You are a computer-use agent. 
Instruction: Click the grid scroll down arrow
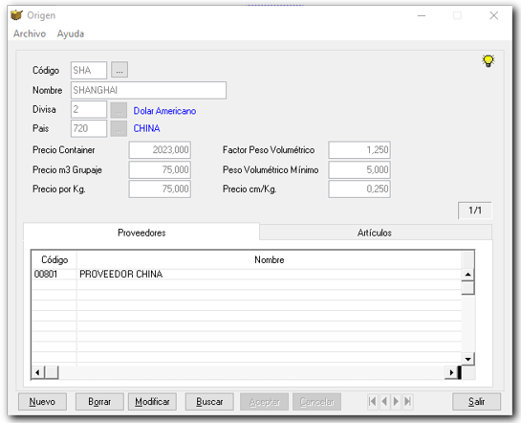pos(467,359)
